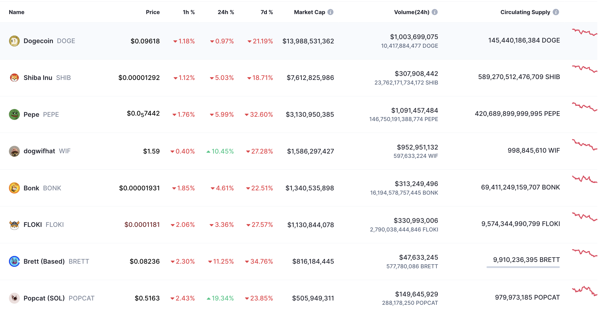Open Dogecoin 7-day sparkline chart
The height and width of the screenshot is (314, 608).
(584, 32)
